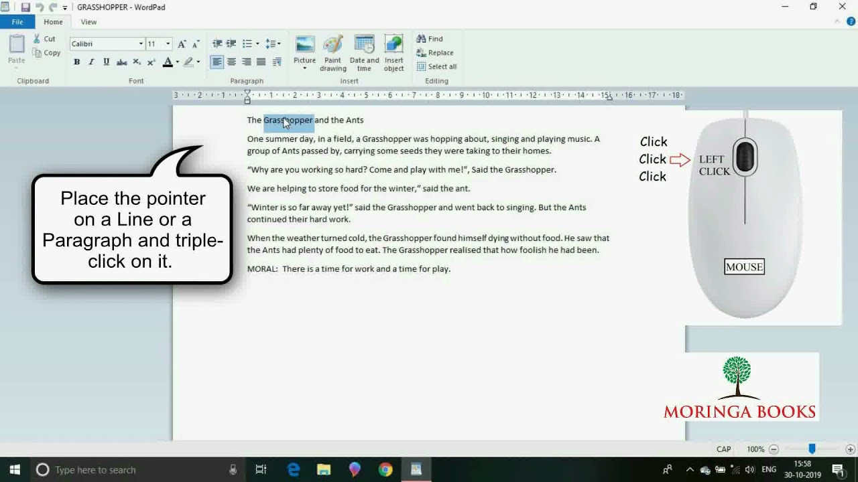
Task: Open Microsoft Edge from taskbar
Action: click(x=294, y=470)
